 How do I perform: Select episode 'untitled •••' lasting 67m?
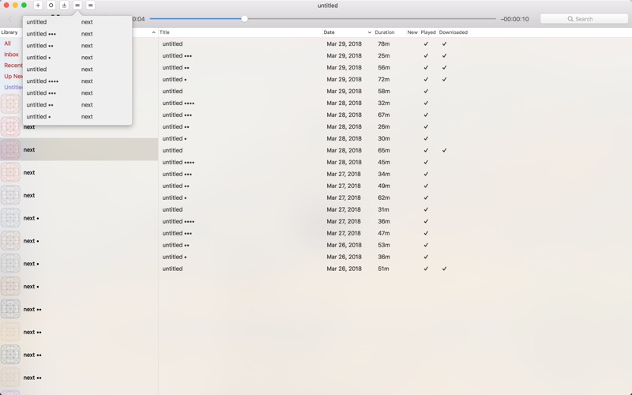177,115
